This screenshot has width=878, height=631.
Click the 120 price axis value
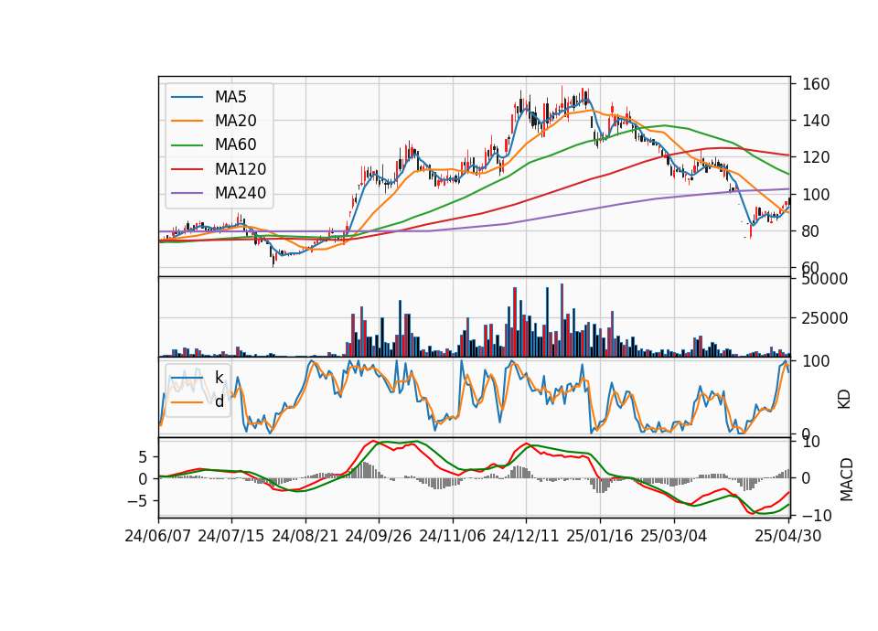click(816, 157)
